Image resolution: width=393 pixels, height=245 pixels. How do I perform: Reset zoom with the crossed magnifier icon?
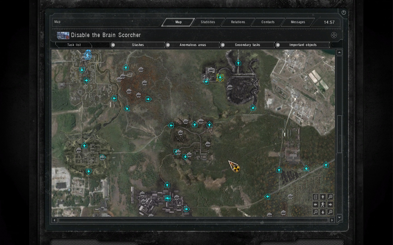pos(330,212)
